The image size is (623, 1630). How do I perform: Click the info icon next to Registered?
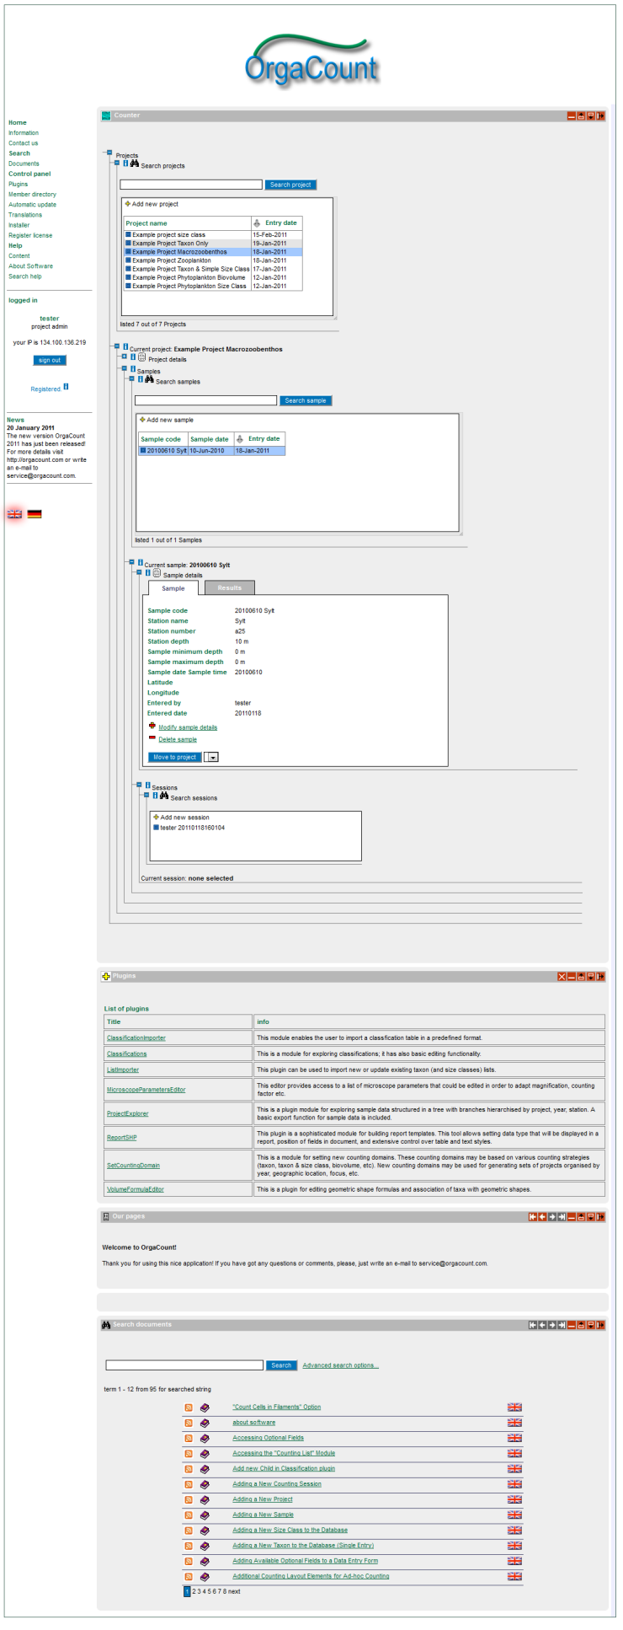pos(66,387)
